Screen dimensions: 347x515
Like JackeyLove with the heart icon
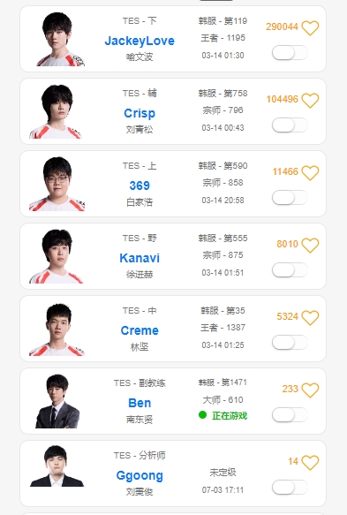point(310,27)
